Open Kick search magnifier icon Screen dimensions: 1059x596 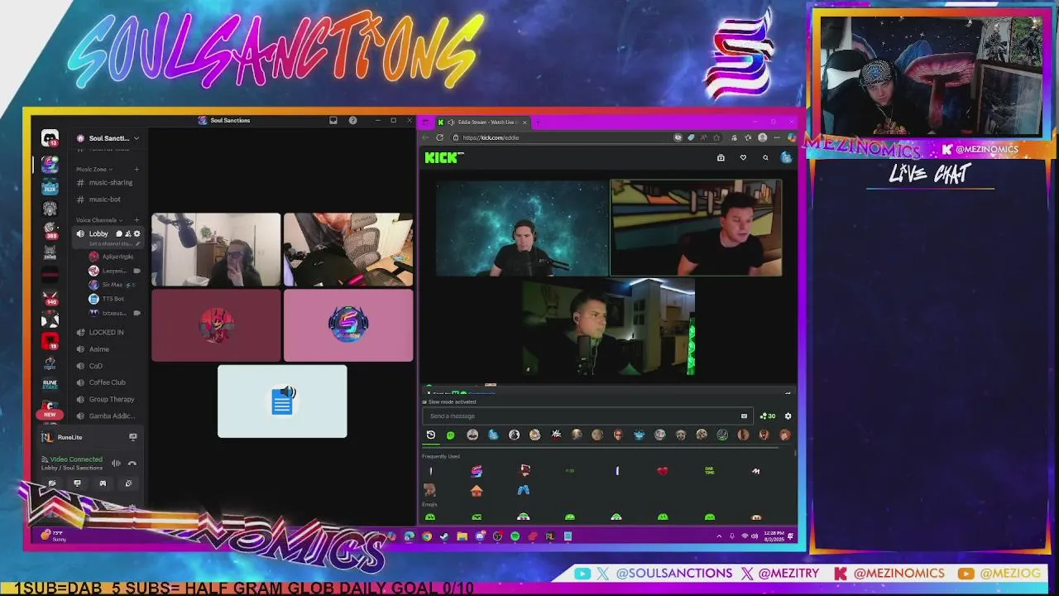[765, 157]
